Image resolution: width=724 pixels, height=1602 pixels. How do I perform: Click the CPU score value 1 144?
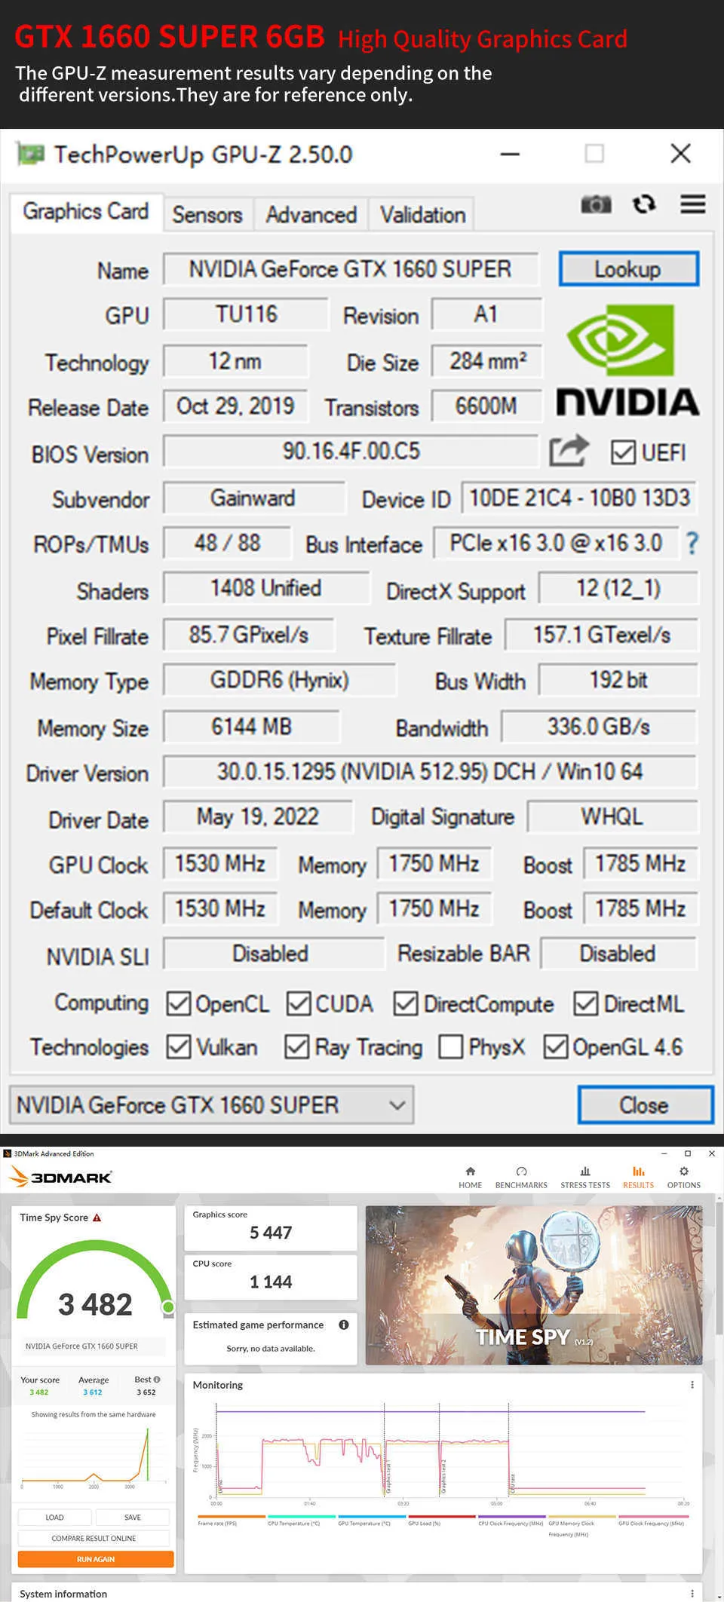pyautogui.click(x=271, y=1282)
